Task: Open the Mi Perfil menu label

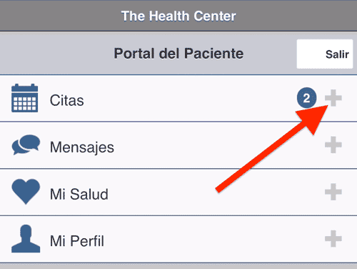Action: coord(77,241)
